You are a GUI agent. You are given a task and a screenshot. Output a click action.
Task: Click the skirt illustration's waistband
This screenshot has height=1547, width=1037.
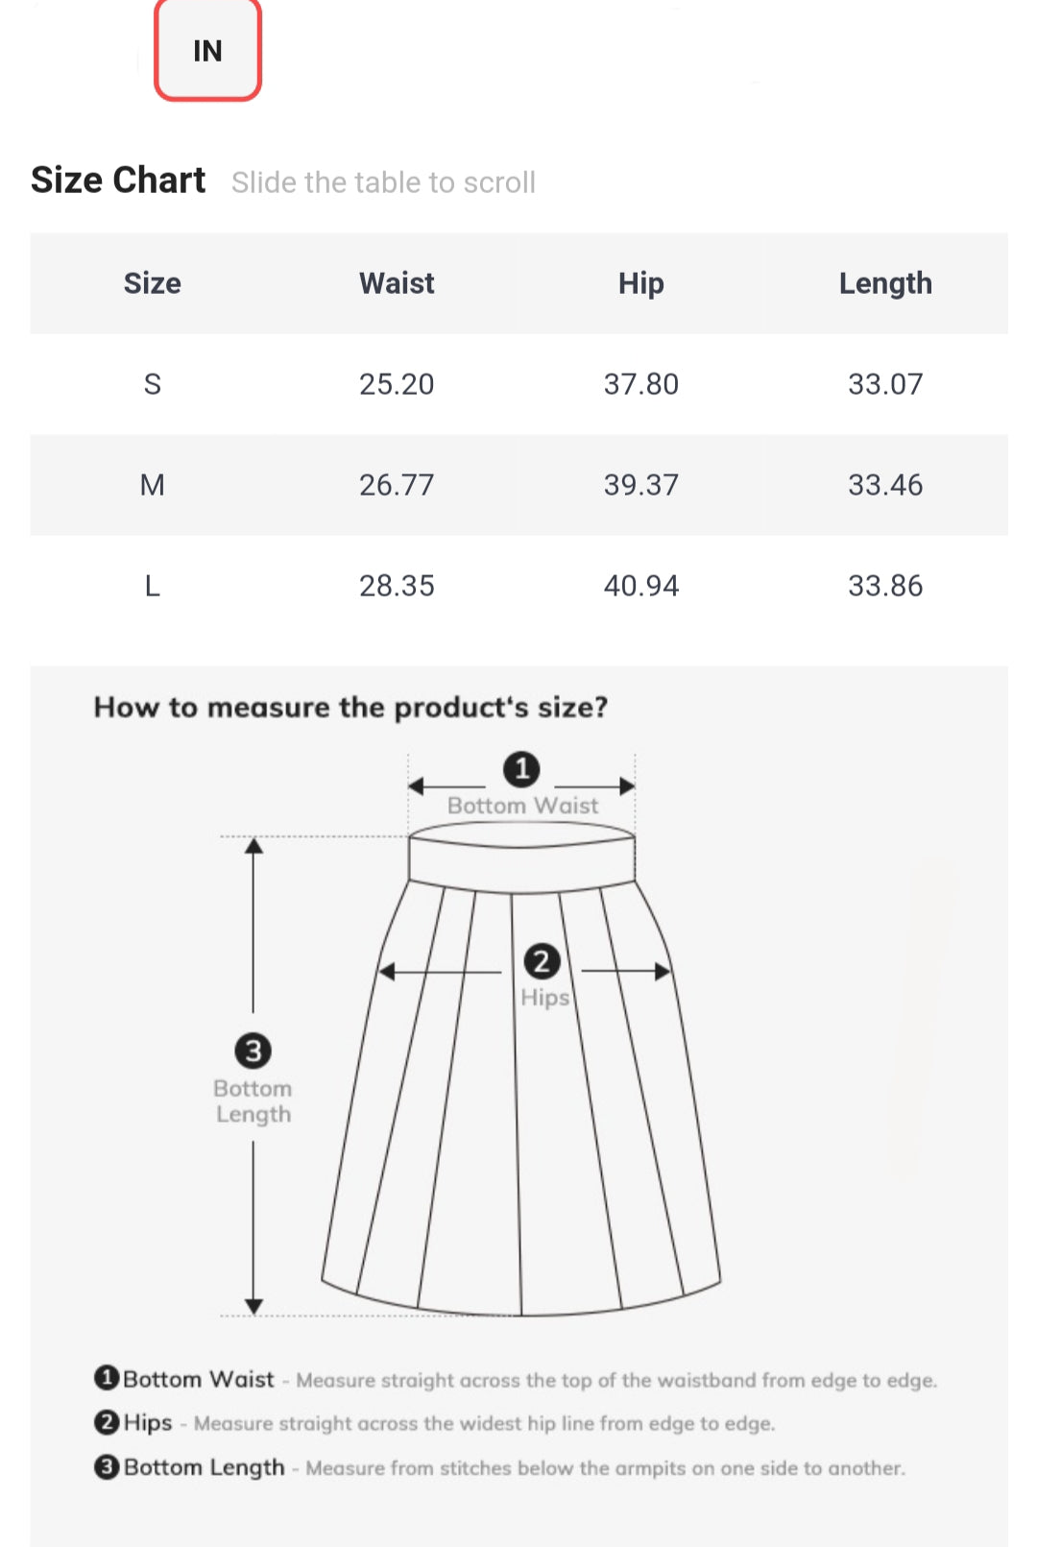[521, 860]
